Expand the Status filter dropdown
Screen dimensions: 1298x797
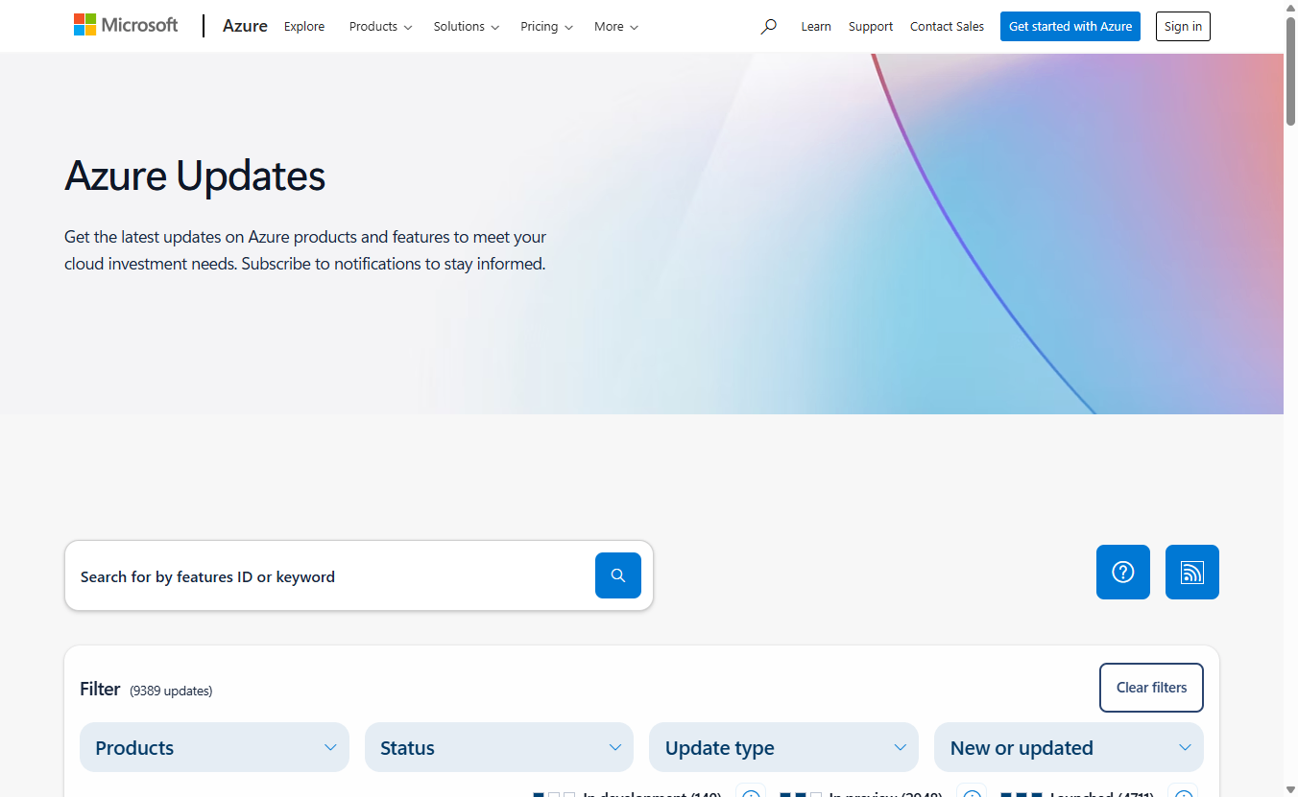[499, 747]
